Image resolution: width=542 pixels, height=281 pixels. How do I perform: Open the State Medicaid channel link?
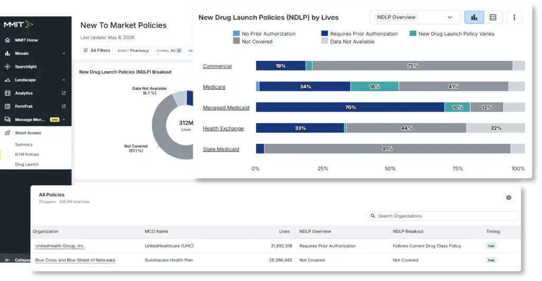click(221, 149)
